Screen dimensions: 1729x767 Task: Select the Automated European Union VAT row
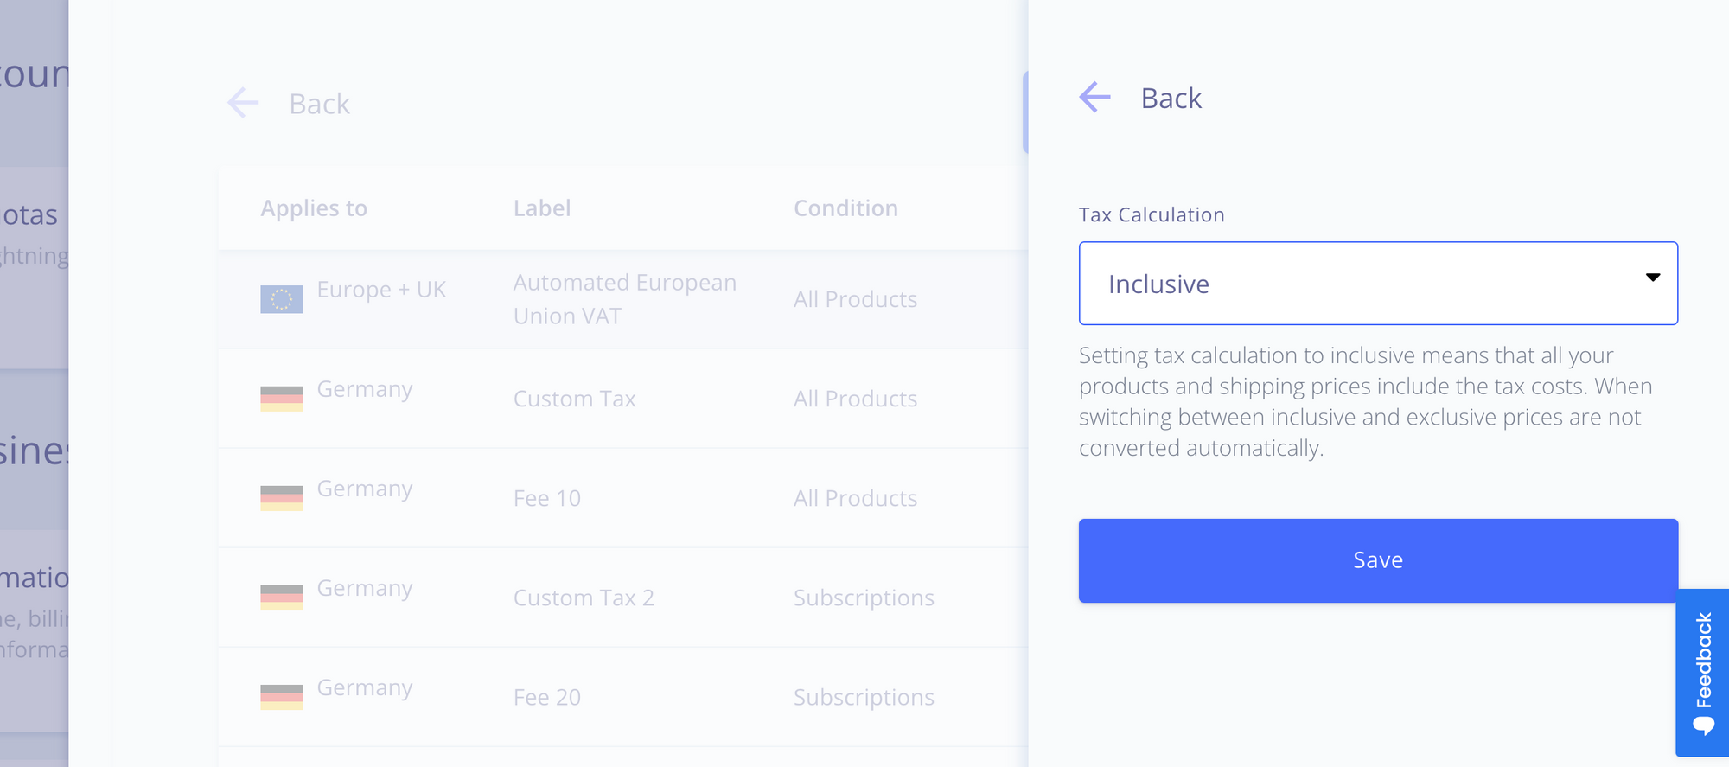pyautogui.click(x=623, y=299)
